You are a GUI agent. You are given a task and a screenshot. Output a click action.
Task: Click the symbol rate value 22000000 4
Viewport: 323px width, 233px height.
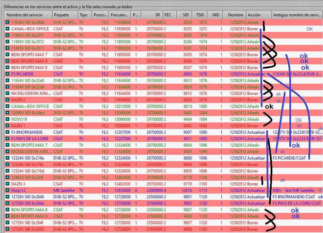point(156,190)
